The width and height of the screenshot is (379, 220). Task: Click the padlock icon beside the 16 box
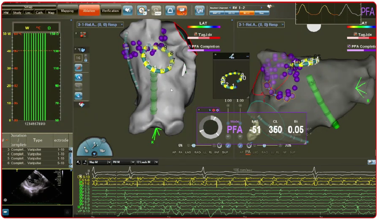point(86,58)
